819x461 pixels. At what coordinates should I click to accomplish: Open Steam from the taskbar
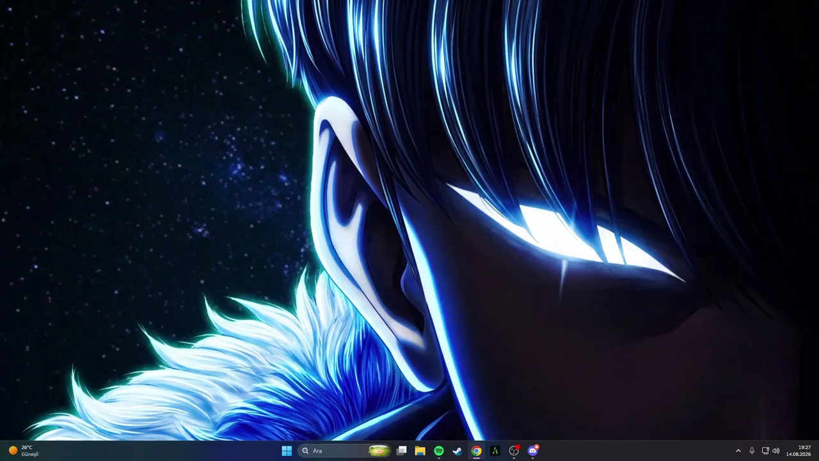pyautogui.click(x=457, y=451)
